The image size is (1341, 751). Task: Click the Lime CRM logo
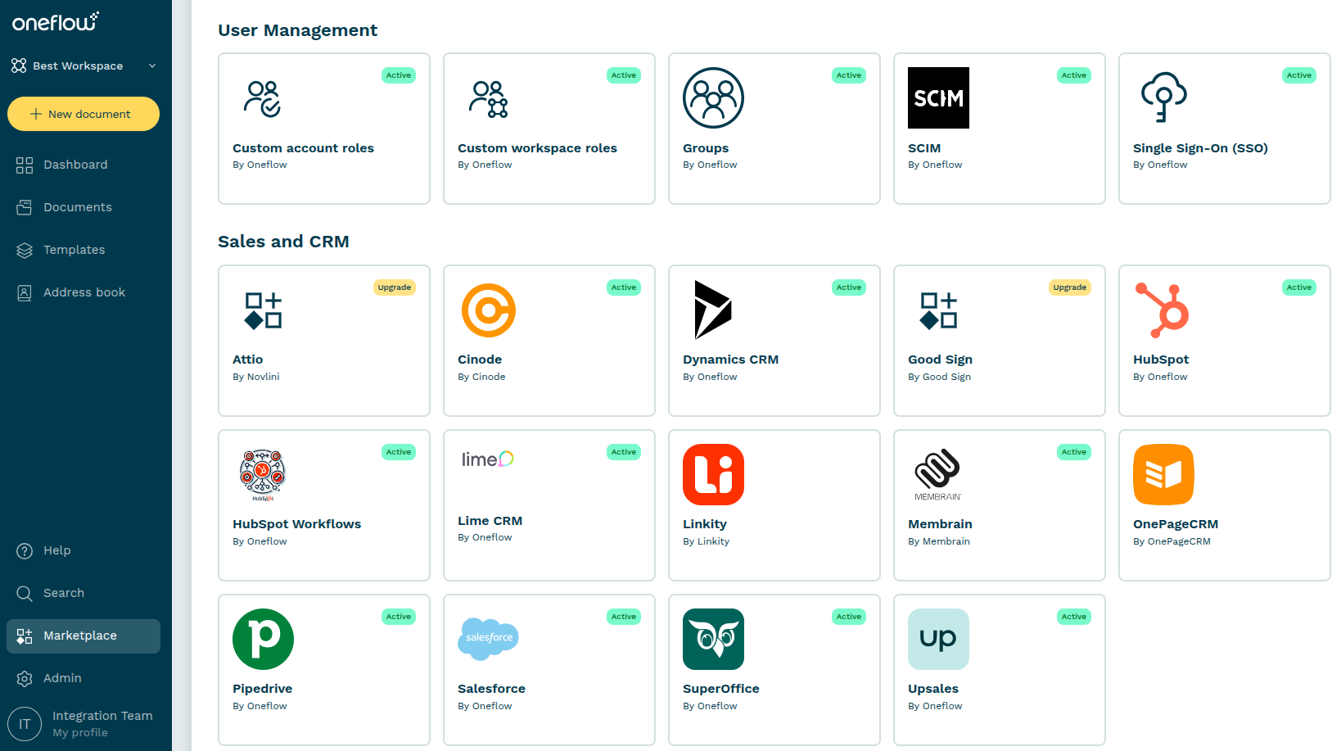point(488,459)
